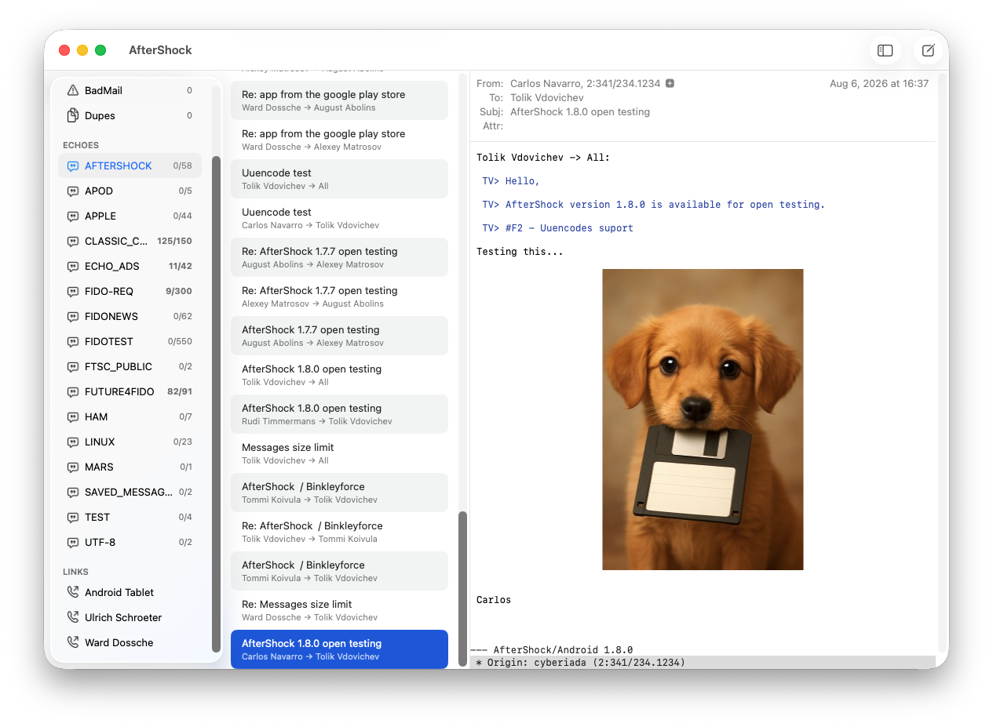Click the FIDOTEST echo bubble icon

(73, 341)
